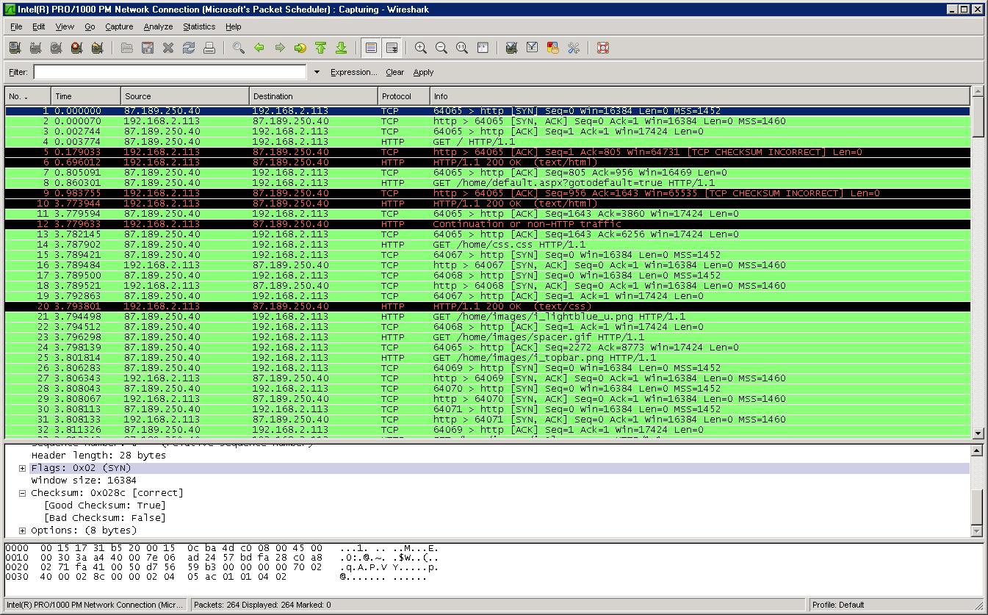This screenshot has width=988, height=615.
Task: Start a new live capture icon
Action: tap(56, 48)
